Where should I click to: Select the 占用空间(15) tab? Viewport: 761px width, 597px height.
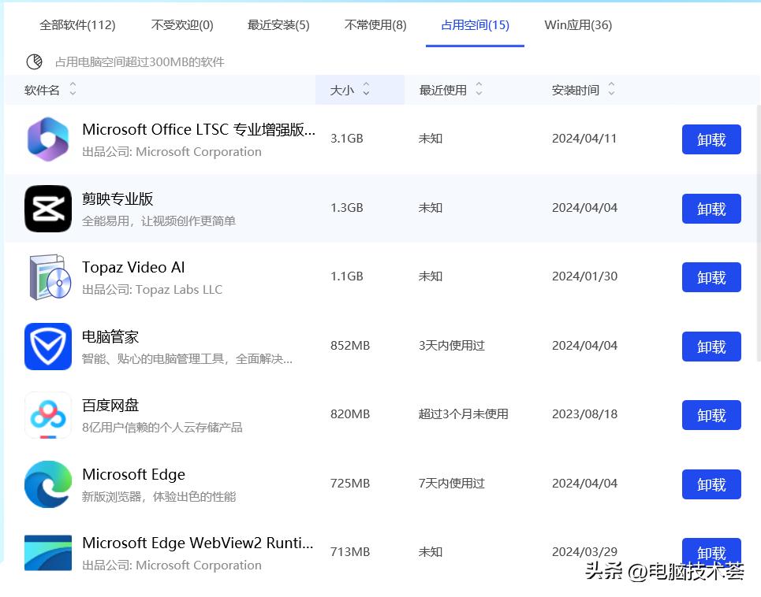[476, 24]
